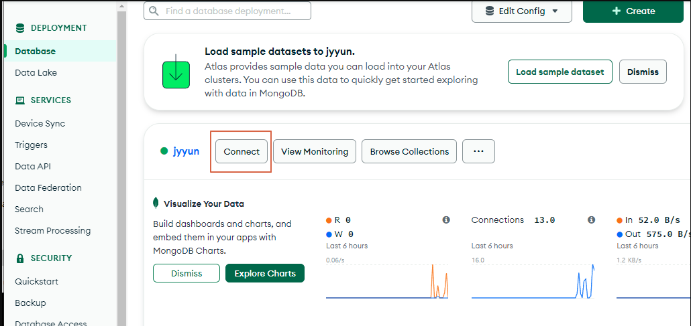Open the Edit Config dropdown

click(521, 11)
